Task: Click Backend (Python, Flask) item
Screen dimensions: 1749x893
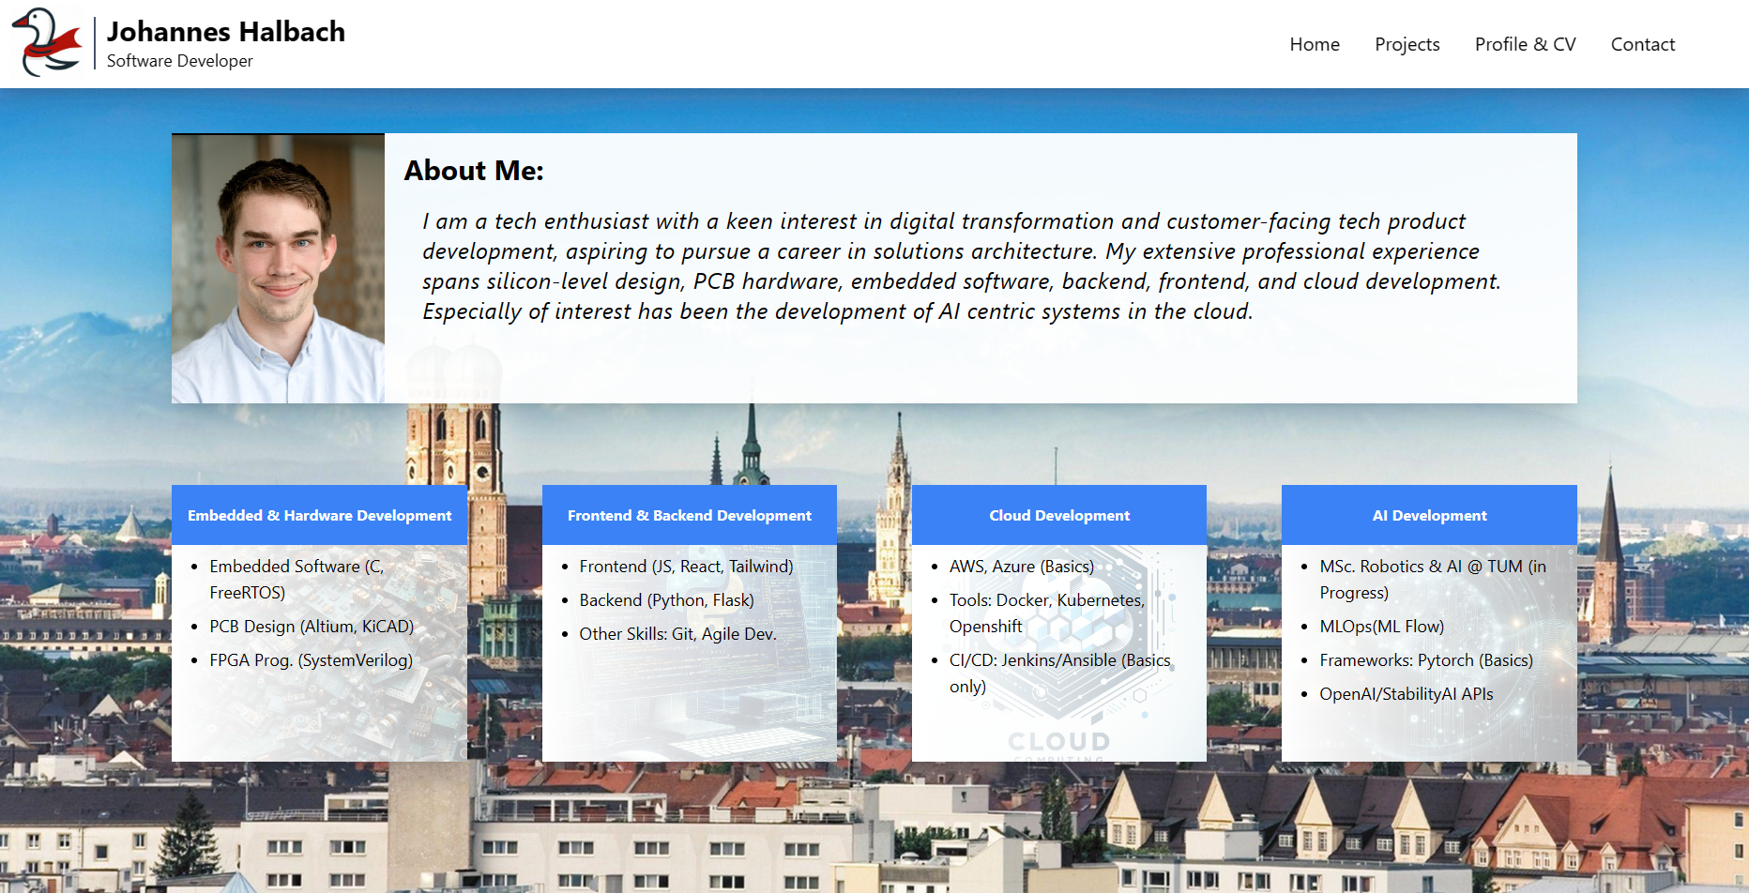Action: point(666,600)
